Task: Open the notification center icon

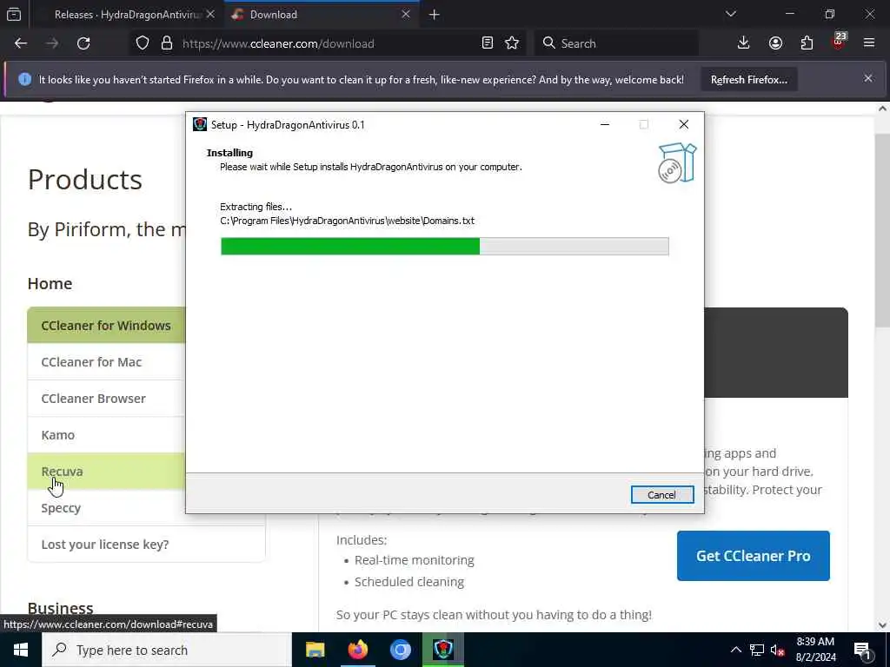Action: (x=862, y=650)
